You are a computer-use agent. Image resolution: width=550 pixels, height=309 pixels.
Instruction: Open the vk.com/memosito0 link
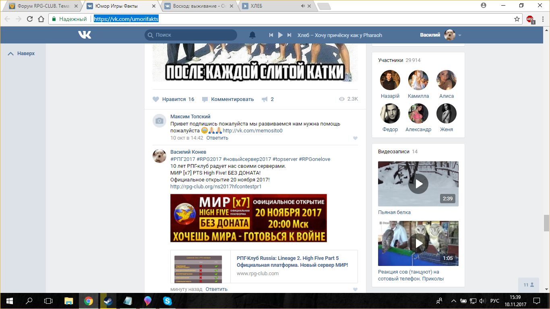252,130
